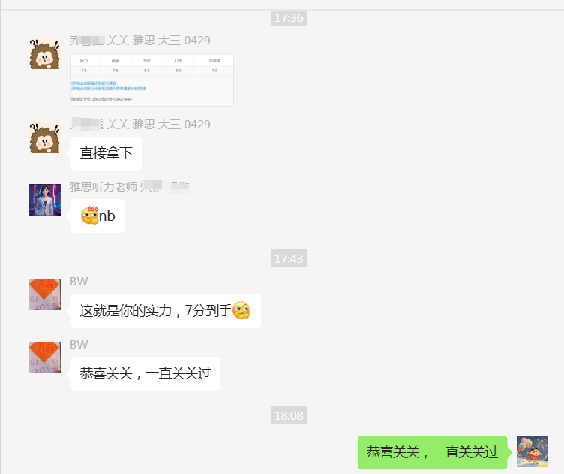The width and height of the screenshot is (564, 474).
Task: Select the white 恭喜关关，一直关关过 bubble
Action: pyautogui.click(x=145, y=373)
